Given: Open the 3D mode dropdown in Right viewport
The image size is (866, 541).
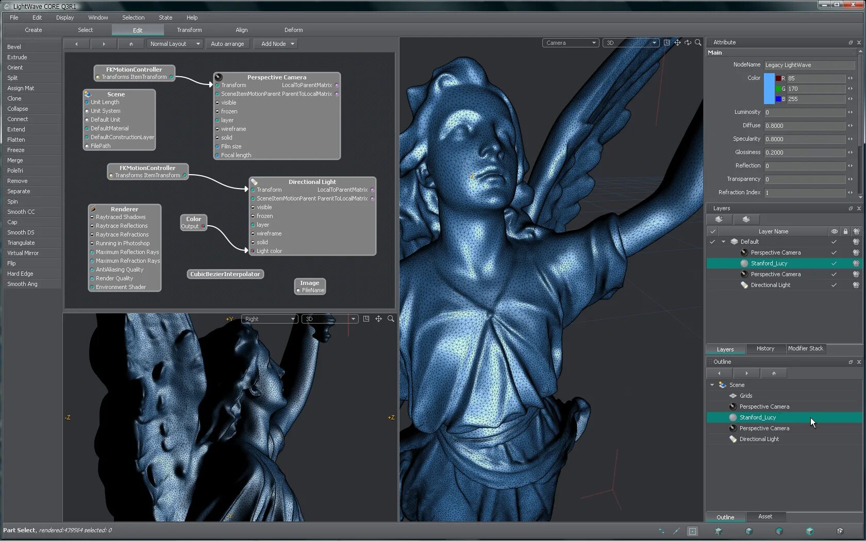Looking at the screenshot, I should (329, 319).
